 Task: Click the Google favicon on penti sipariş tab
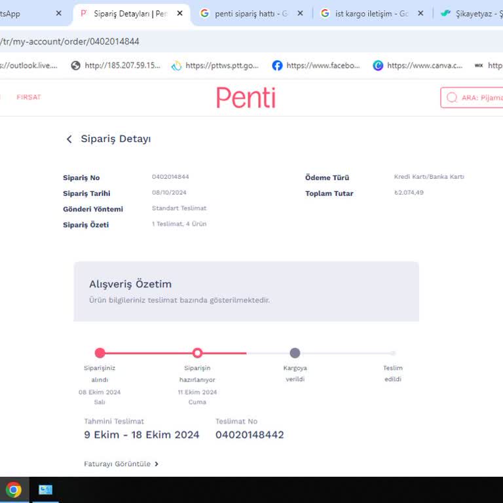[204, 13]
